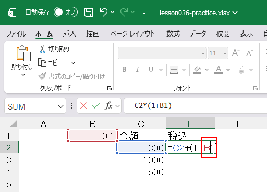
Task: Select column C header
Action: pyautogui.click(x=141, y=124)
